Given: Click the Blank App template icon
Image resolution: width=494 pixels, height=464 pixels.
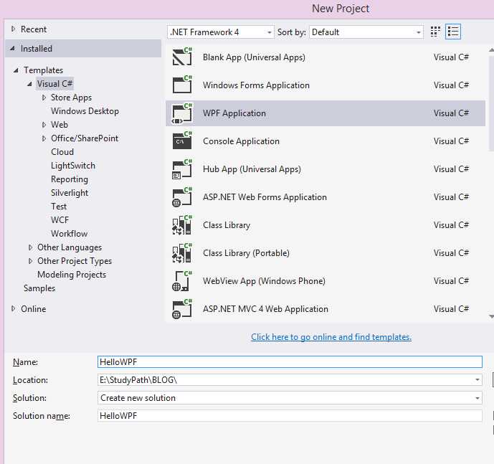Looking at the screenshot, I should coord(182,57).
